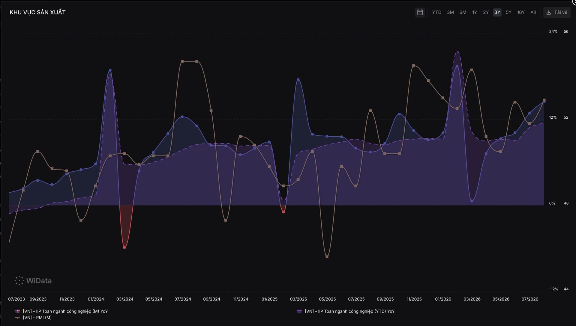Choose the 5Y time range
The width and height of the screenshot is (576, 326).
pyautogui.click(x=509, y=12)
